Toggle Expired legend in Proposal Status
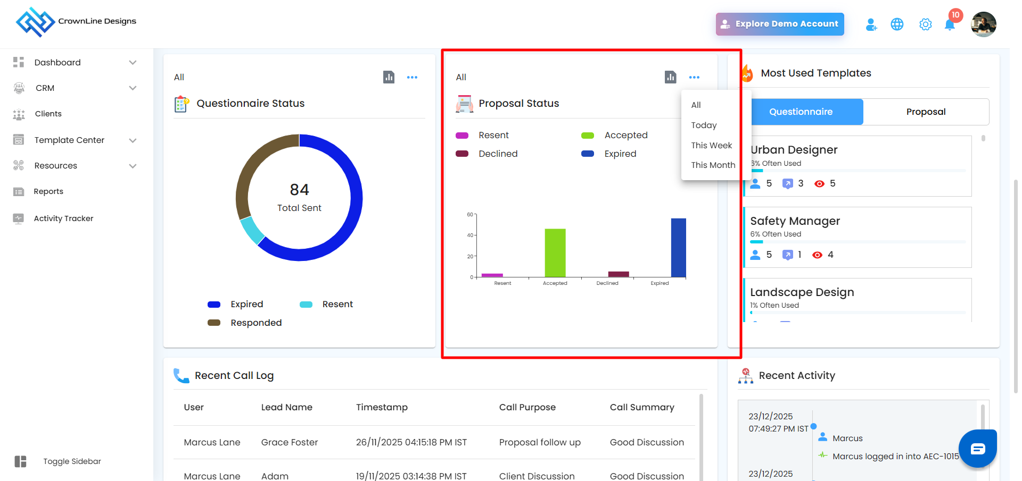Image resolution: width=1022 pixels, height=481 pixels. pos(608,154)
